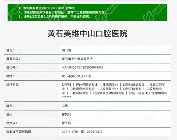
Task: Select the 级别 label
Action: [10, 106]
